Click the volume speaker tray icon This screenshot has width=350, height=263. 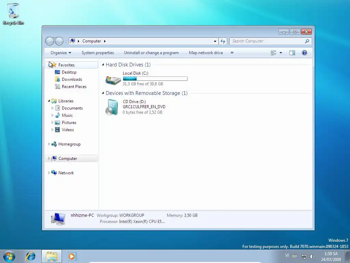[x=312, y=256]
